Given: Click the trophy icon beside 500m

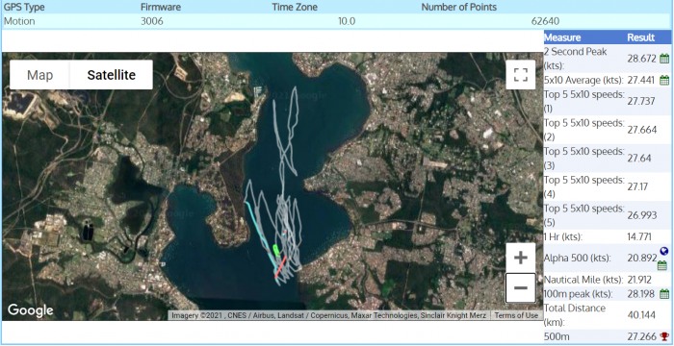Looking at the screenshot, I should pos(664,336).
